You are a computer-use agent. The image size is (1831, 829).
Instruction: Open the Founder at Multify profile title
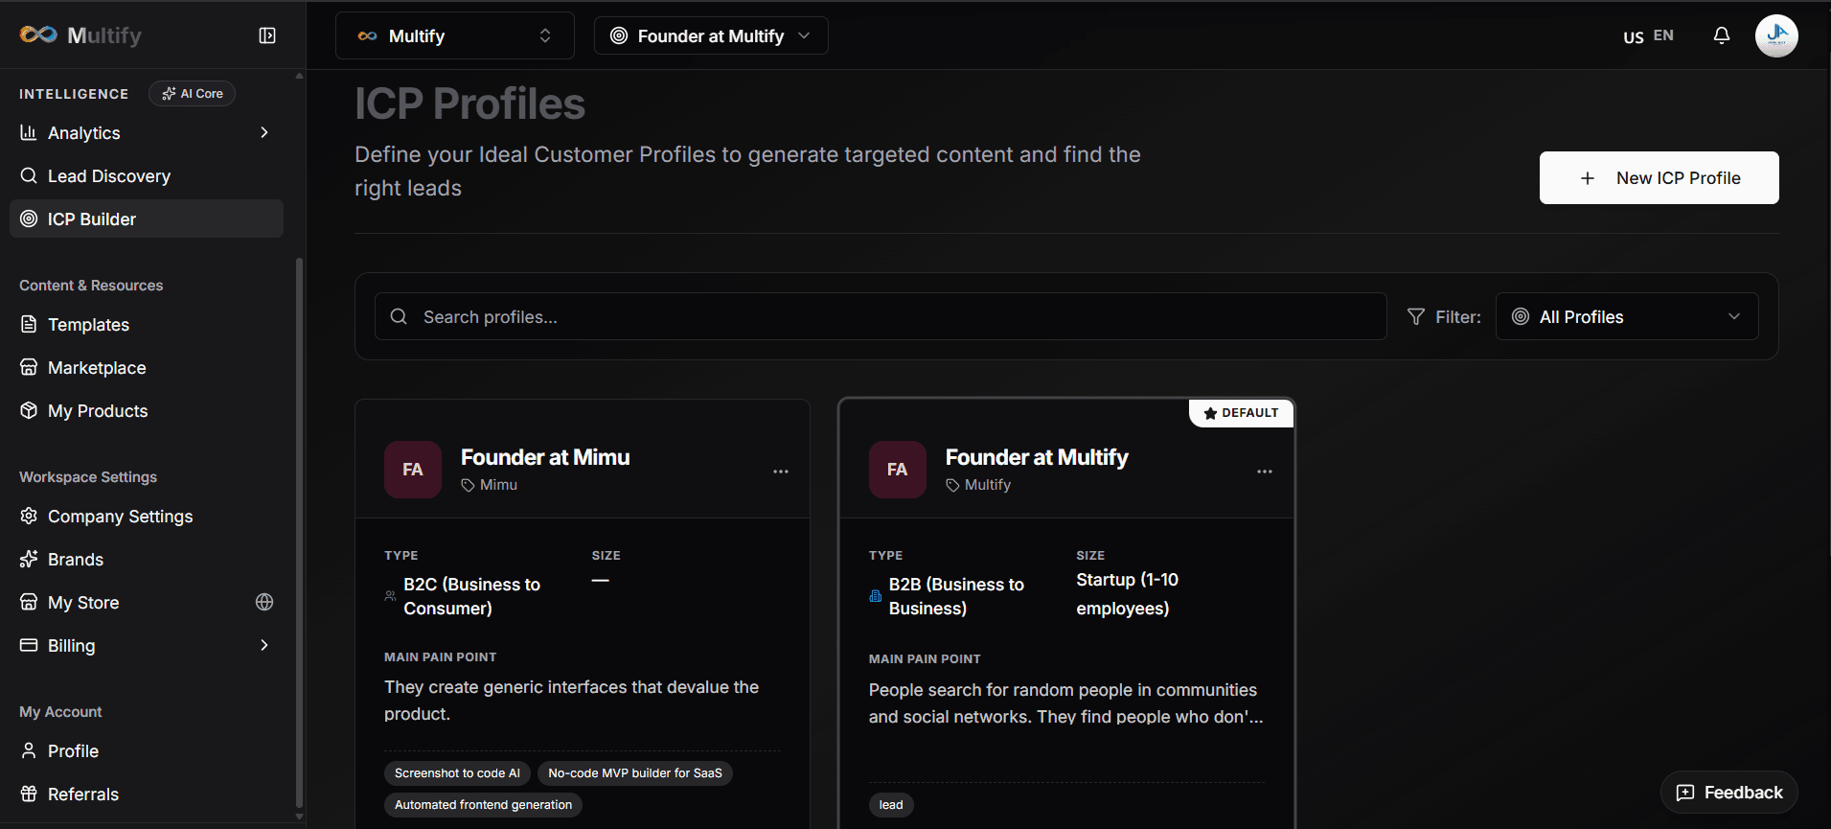click(x=1037, y=457)
